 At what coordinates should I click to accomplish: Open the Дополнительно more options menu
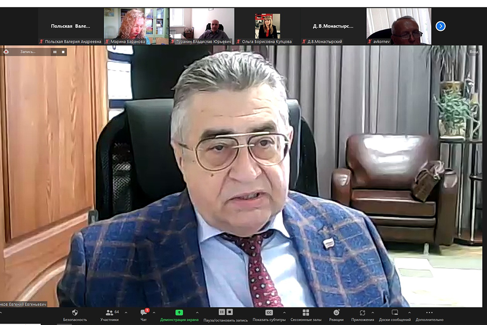point(429,312)
